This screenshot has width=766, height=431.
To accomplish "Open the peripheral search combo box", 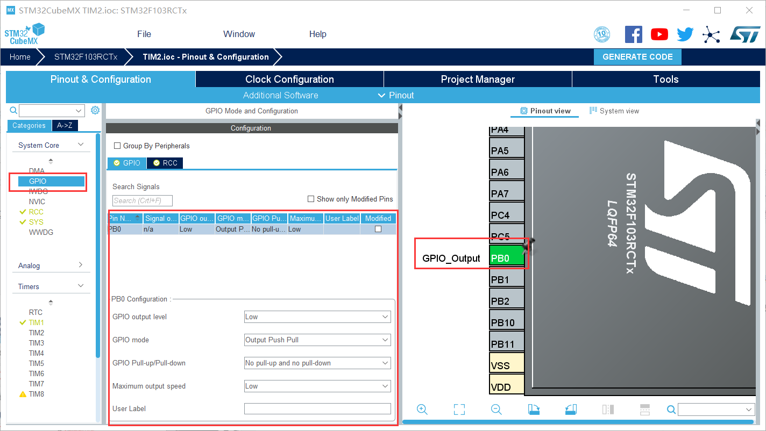I will click(52, 111).
